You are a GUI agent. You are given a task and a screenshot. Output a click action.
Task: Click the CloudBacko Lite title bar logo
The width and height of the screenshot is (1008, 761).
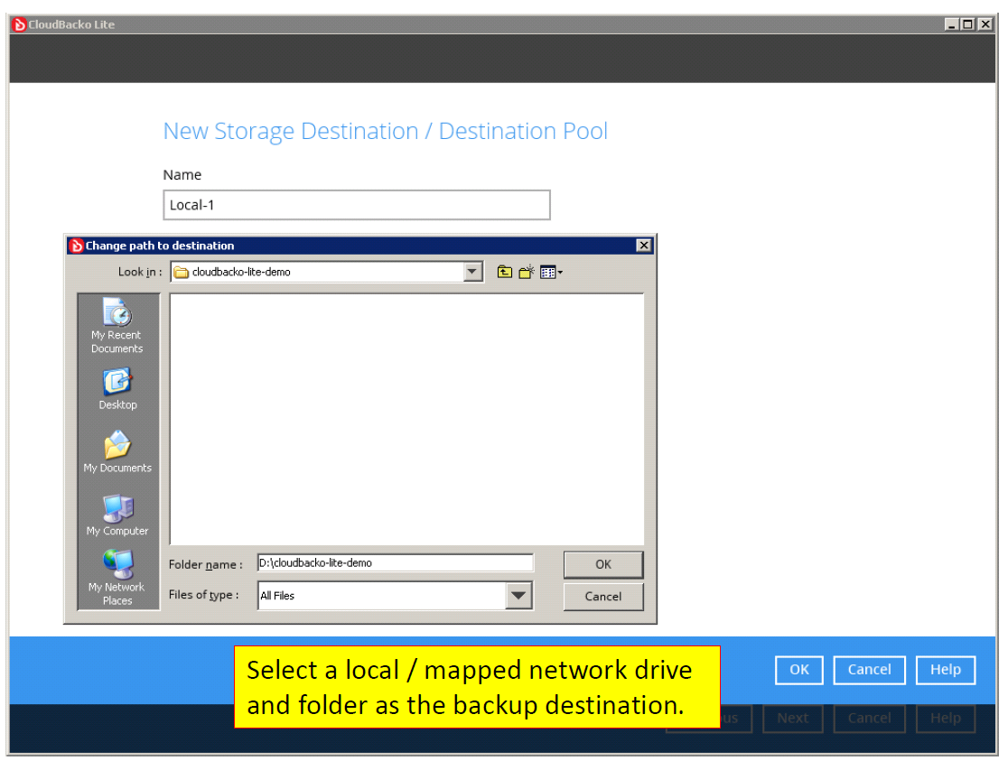pos(19,24)
